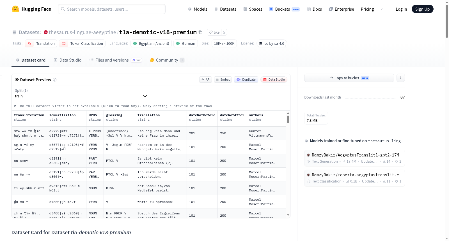449x241 pixels.
Task: Click the eye icon next to Dataset Preview
Action: 17,79
